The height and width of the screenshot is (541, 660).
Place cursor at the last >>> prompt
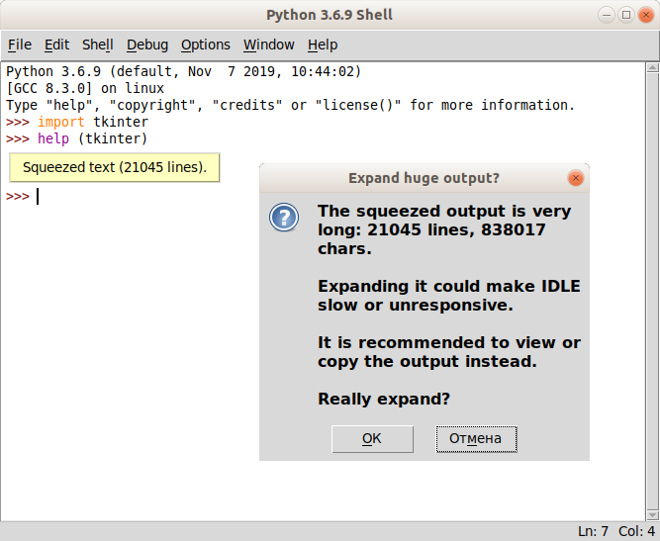click(x=38, y=197)
